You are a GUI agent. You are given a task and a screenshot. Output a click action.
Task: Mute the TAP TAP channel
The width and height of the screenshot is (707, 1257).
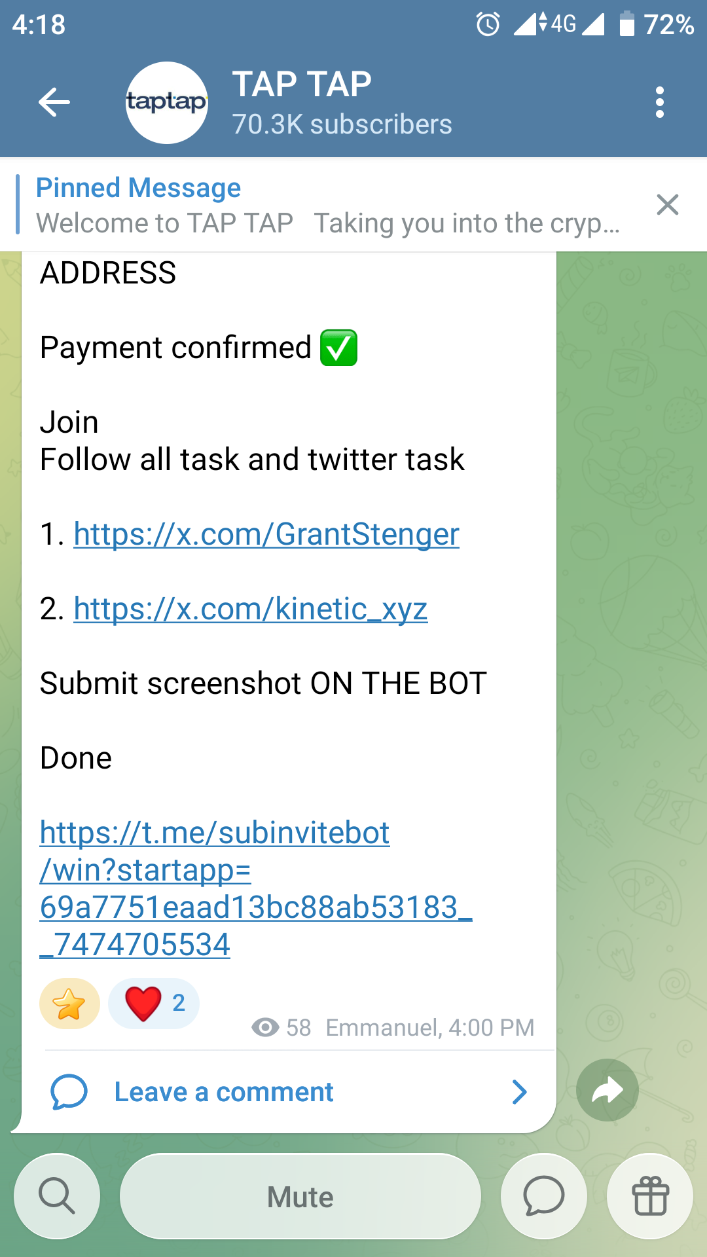(x=300, y=1196)
